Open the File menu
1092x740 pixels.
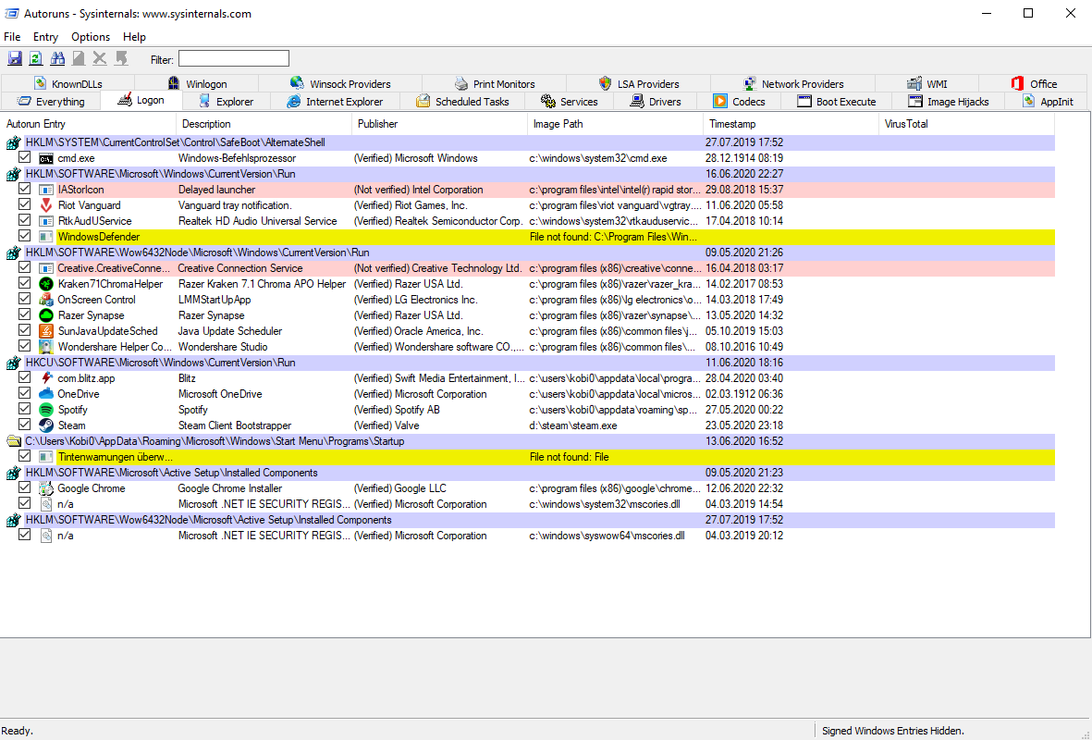(12, 37)
